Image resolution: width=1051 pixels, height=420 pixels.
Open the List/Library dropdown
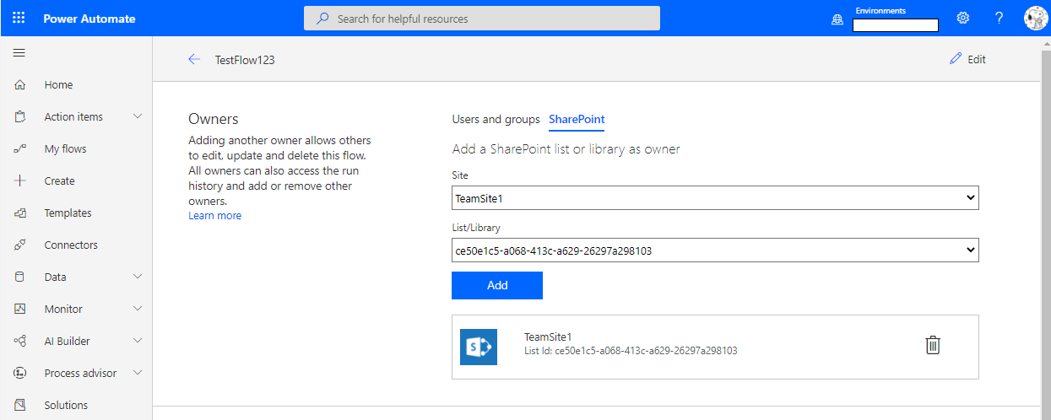click(x=715, y=250)
